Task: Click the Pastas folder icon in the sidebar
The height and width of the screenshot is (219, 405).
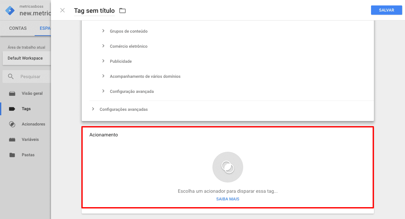Action: (x=12, y=155)
